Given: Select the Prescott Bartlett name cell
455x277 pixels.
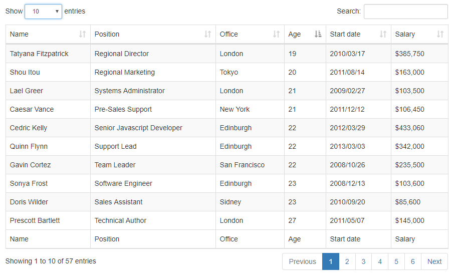Looking at the screenshot, I should pos(48,221).
